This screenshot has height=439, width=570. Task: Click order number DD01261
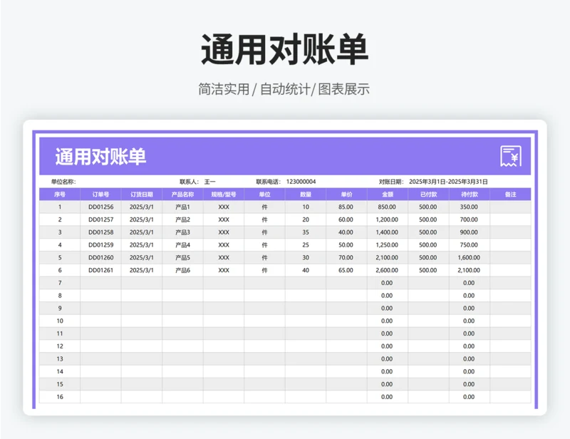[x=100, y=270]
